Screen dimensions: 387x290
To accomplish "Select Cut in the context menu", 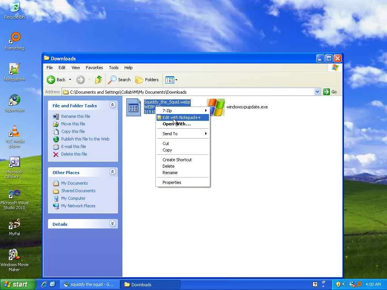I will coord(183,143).
